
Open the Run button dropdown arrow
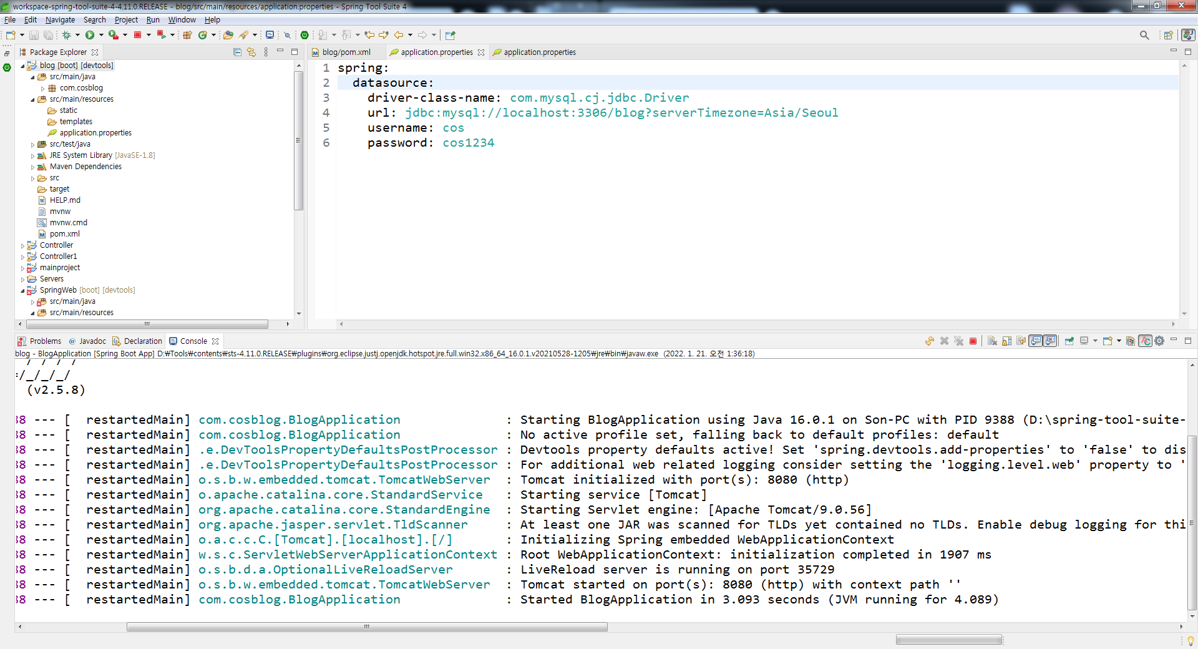pos(101,35)
